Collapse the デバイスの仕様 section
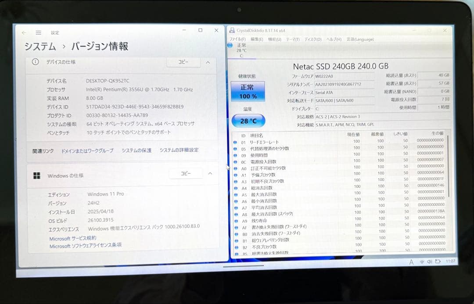 point(208,62)
